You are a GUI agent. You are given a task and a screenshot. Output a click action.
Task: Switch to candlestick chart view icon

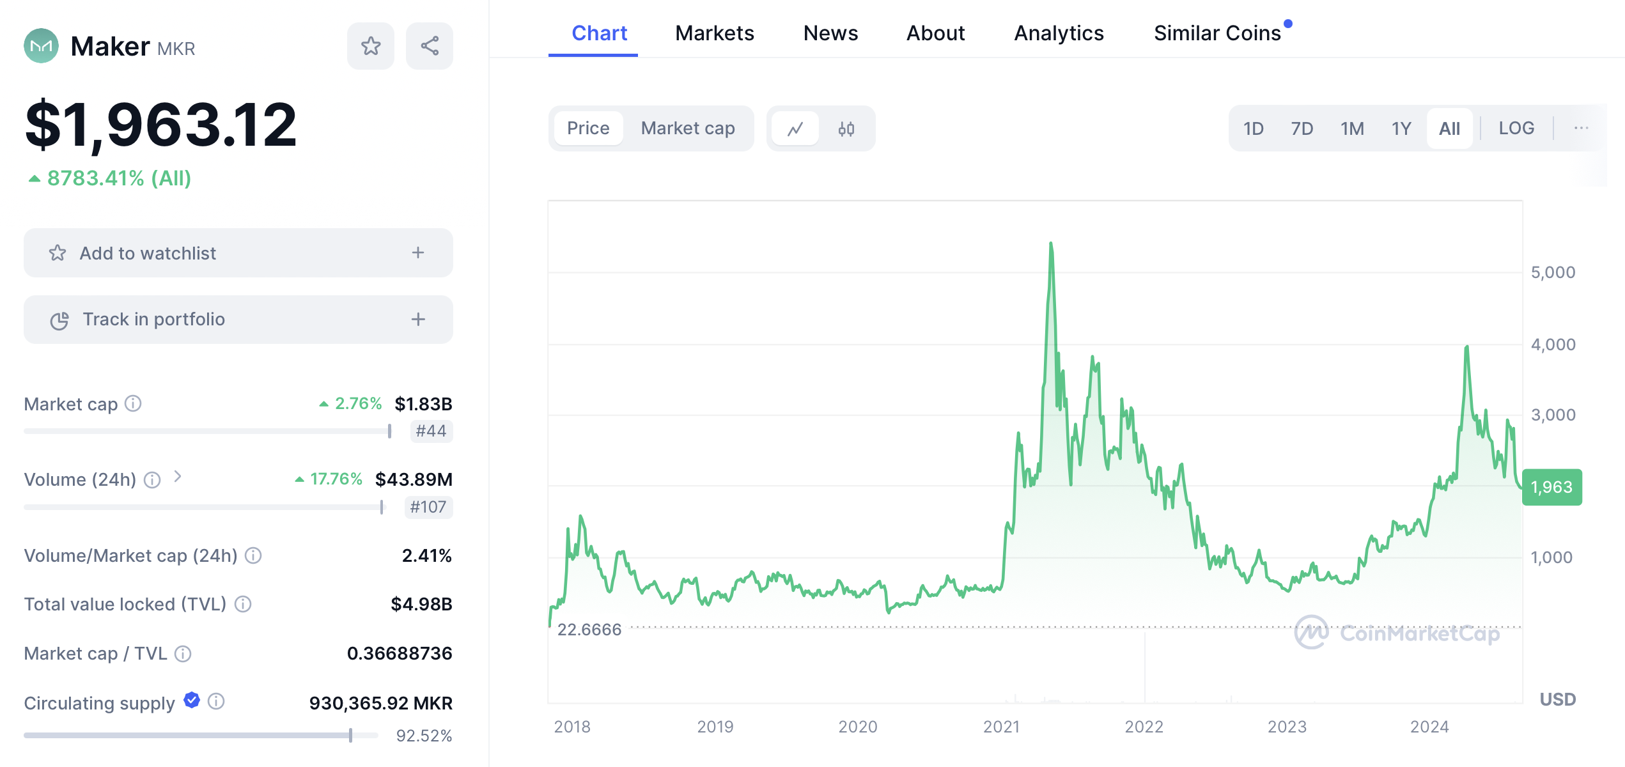[846, 128]
